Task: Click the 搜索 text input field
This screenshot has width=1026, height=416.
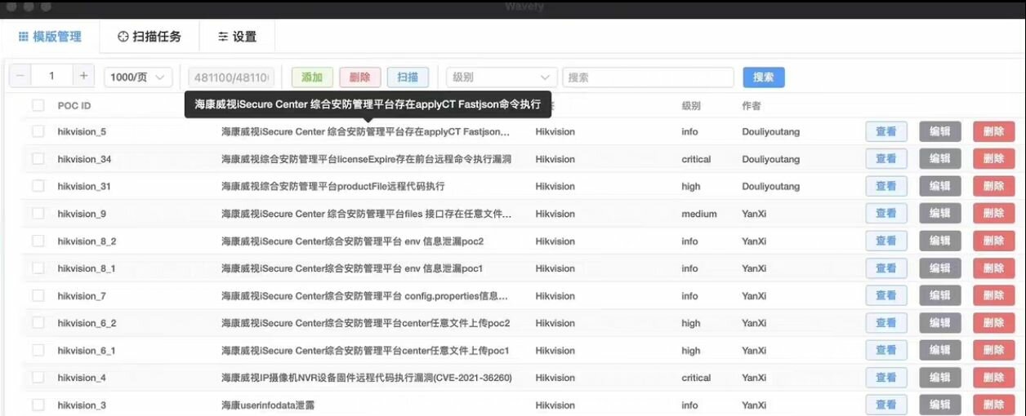Action: point(648,77)
